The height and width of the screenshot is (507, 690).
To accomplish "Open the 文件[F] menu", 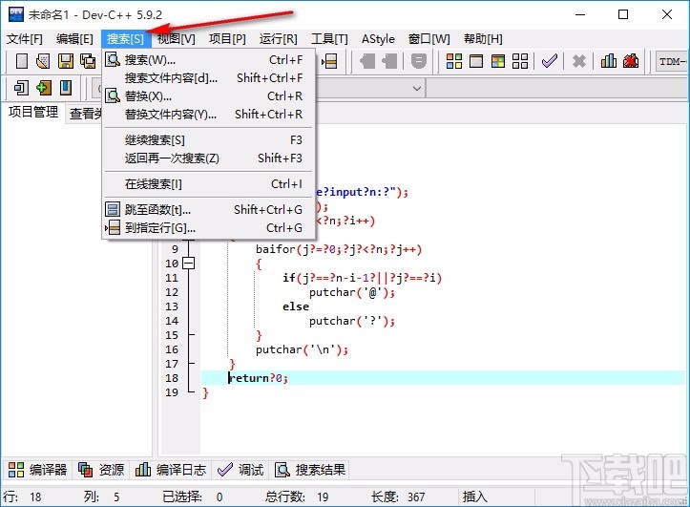I will tap(25, 39).
